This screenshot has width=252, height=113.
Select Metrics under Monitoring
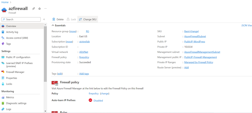[10, 97]
